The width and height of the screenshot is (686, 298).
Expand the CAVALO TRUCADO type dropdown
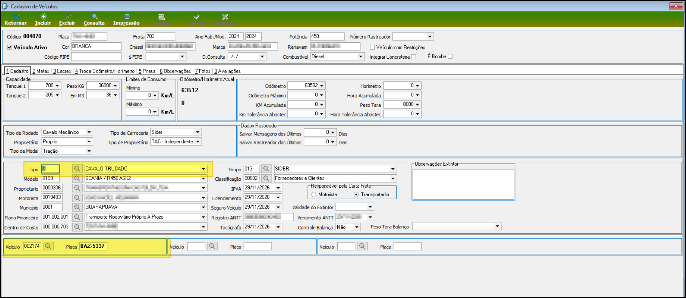click(x=203, y=169)
